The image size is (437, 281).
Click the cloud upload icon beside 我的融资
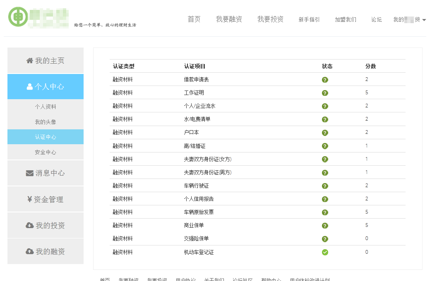pyautogui.click(x=29, y=252)
